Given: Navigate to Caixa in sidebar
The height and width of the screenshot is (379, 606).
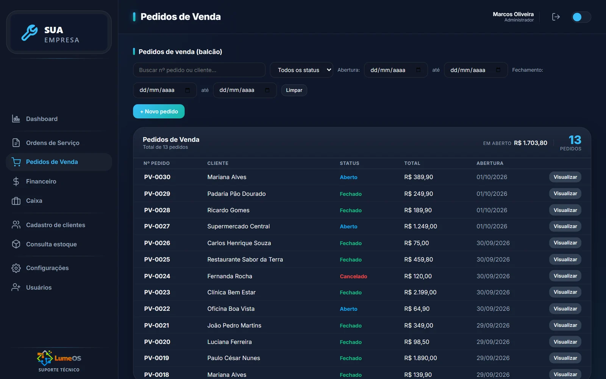Looking at the screenshot, I should pyautogui.click(x=59, y=200).
